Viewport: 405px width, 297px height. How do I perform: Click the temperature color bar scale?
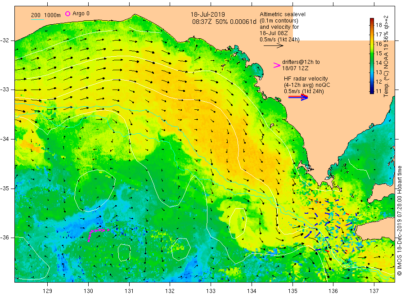[x=372, y=56]
